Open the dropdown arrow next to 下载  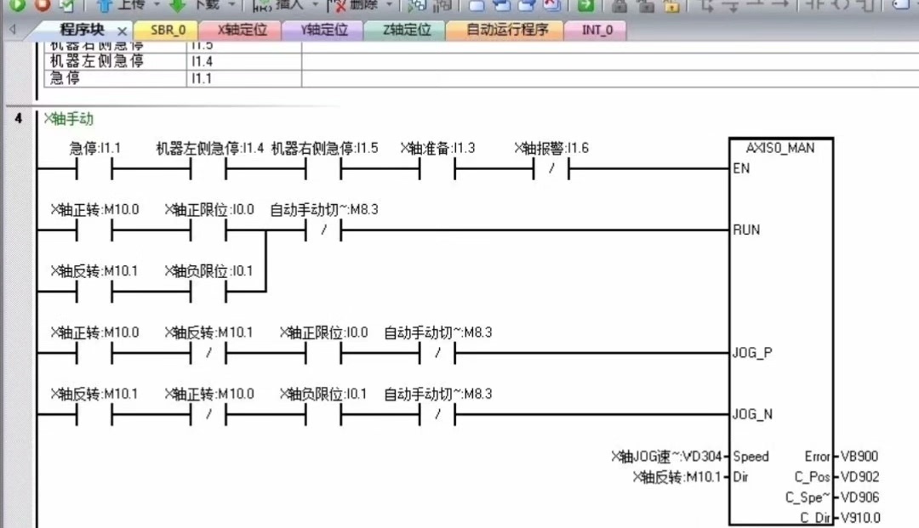pos(231,5)
